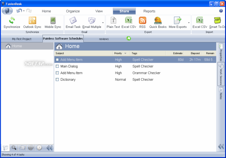Viewport: 226px width, 158px height.
Task: Click Email Task envelope icon
Action: (x=73, y=20)
